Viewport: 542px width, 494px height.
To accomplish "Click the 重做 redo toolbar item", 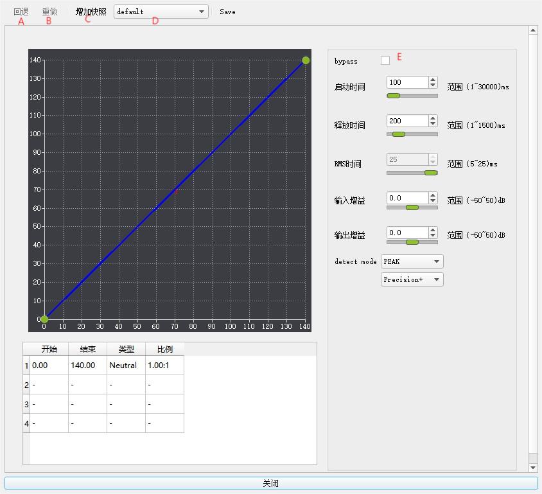I will (x=49, y=12).
